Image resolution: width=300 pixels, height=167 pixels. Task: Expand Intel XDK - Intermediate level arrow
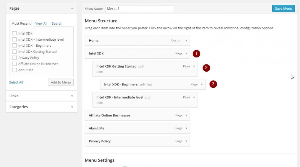[x=194, y=98]
